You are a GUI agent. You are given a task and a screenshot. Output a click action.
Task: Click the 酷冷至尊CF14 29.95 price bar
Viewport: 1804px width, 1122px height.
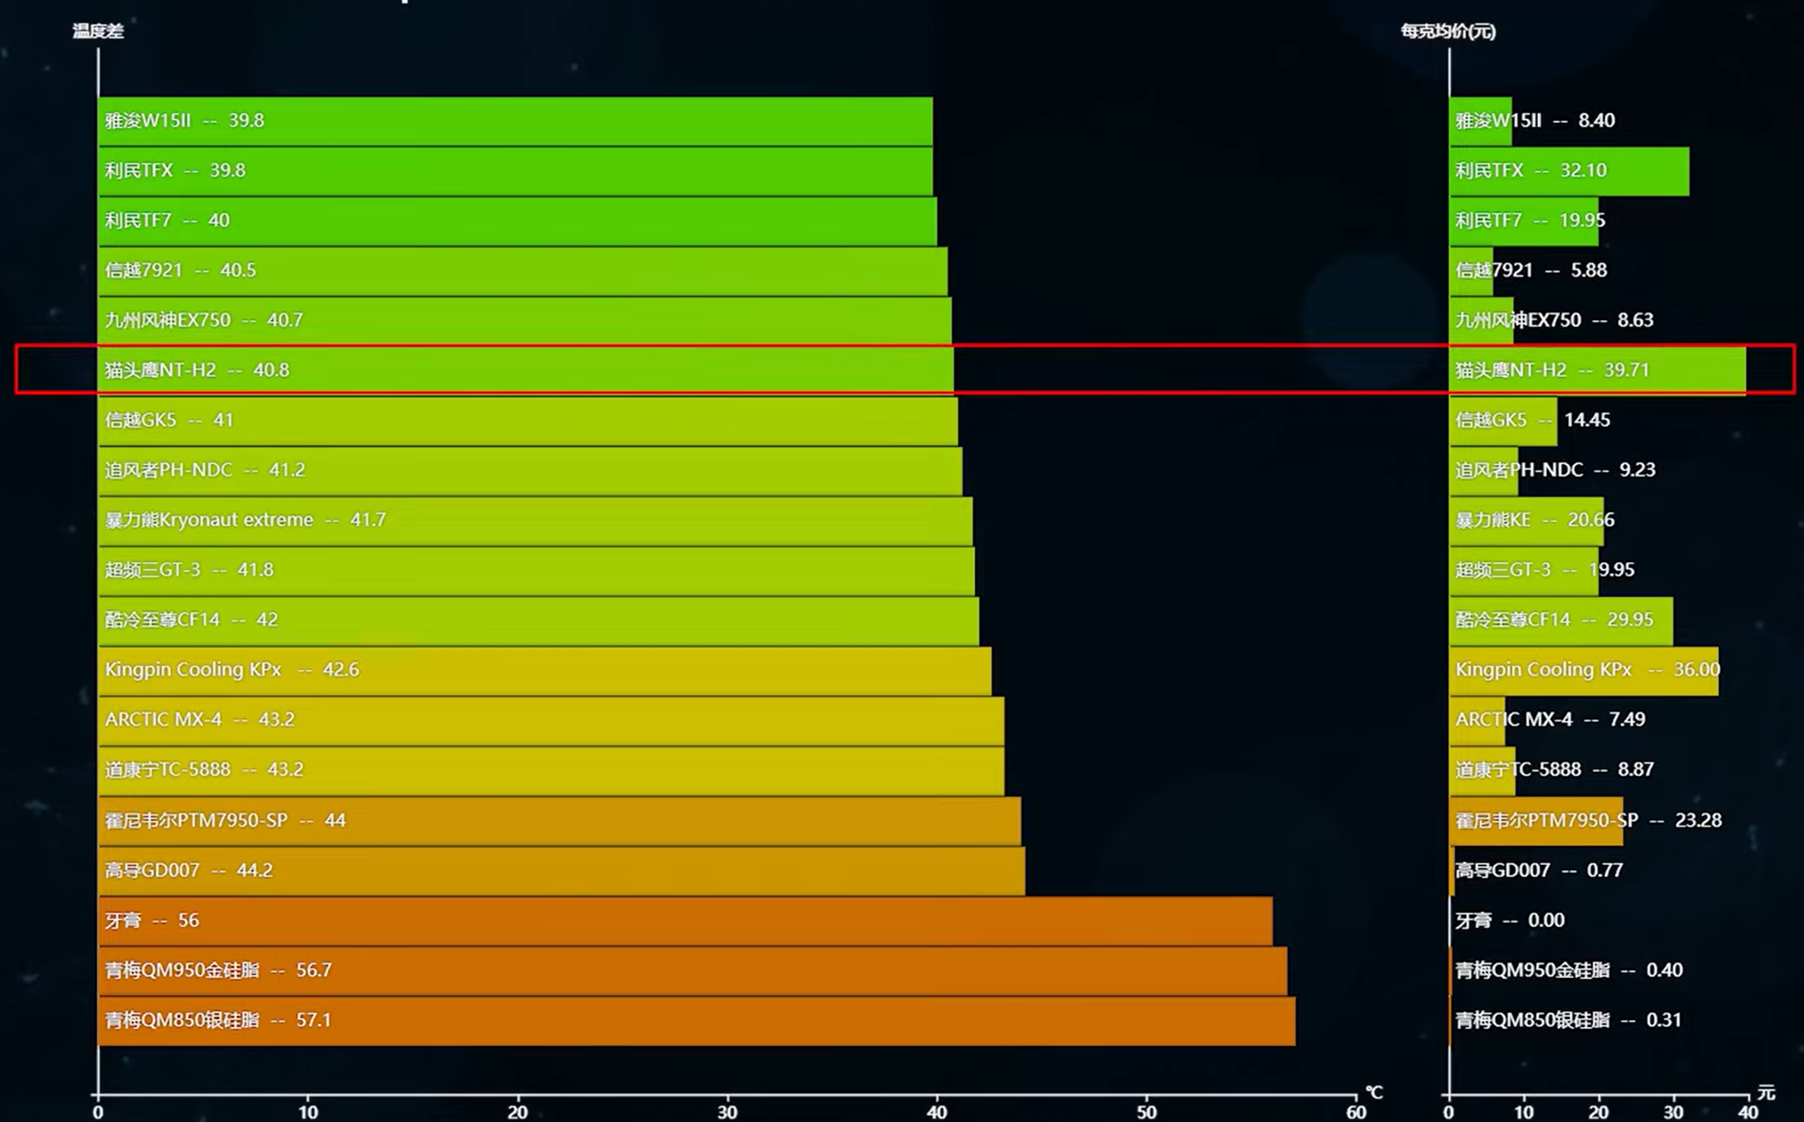[1561, 620]
